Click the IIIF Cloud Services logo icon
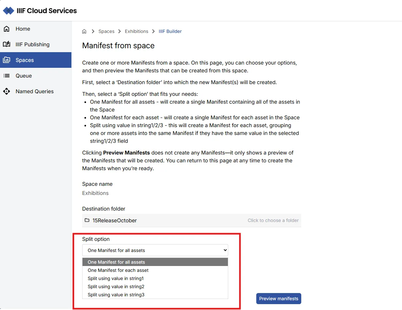 8,11
